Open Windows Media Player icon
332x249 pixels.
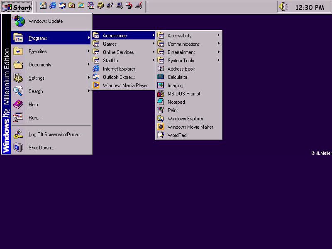point(96,85)
